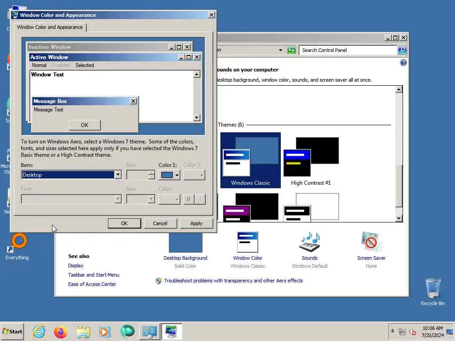Click the Desktop Background icon

point(185,243)
